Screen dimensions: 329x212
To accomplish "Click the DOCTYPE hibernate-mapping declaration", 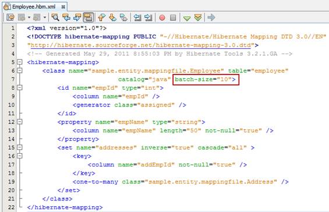I will [x=91, y=37].
